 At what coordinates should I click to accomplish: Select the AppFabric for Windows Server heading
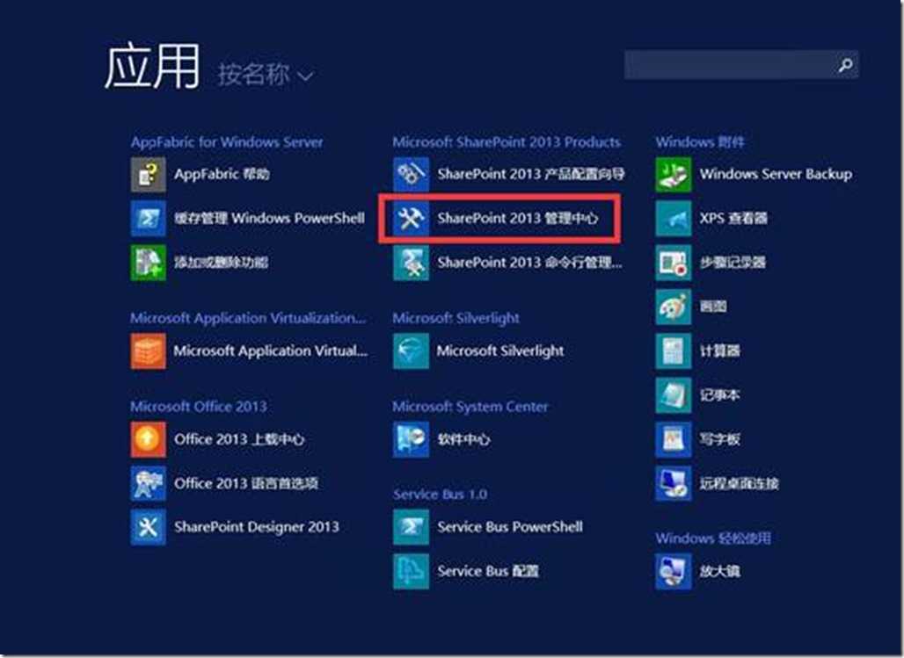click(x=227, y=142)
